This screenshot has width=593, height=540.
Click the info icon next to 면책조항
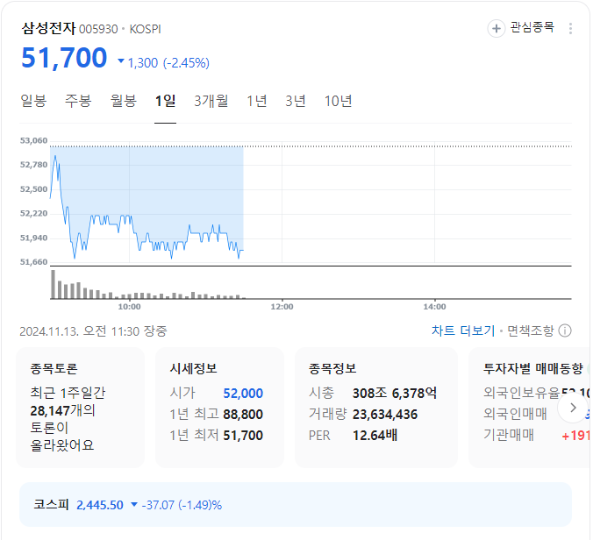pyautogui.click(x=565, y=330)
